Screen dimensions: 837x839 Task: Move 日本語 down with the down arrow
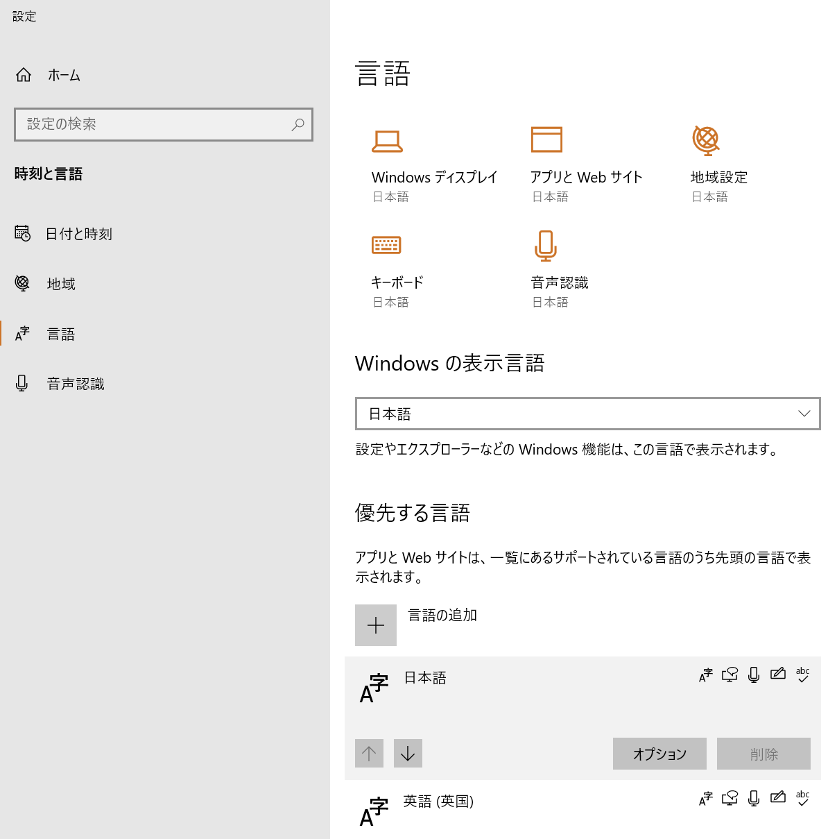coord(408,753)
